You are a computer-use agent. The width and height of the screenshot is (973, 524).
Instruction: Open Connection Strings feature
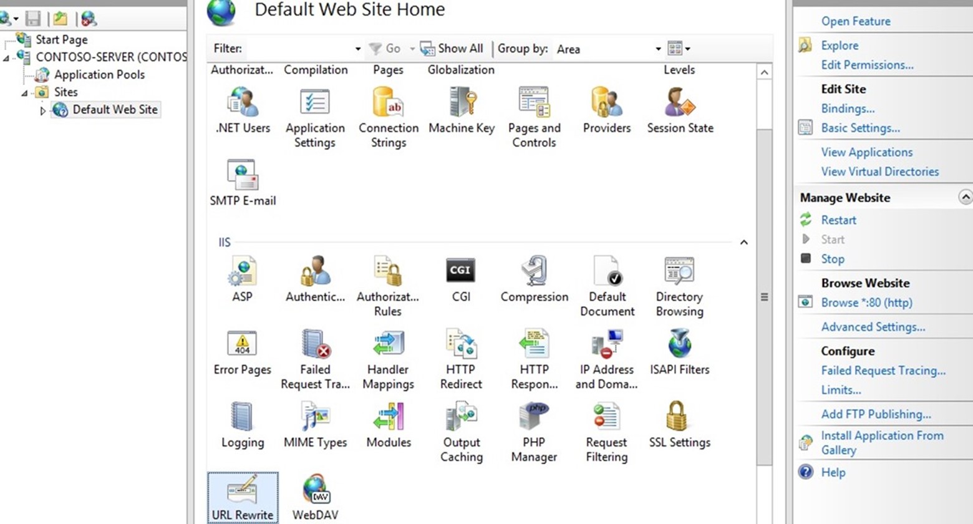388,119
